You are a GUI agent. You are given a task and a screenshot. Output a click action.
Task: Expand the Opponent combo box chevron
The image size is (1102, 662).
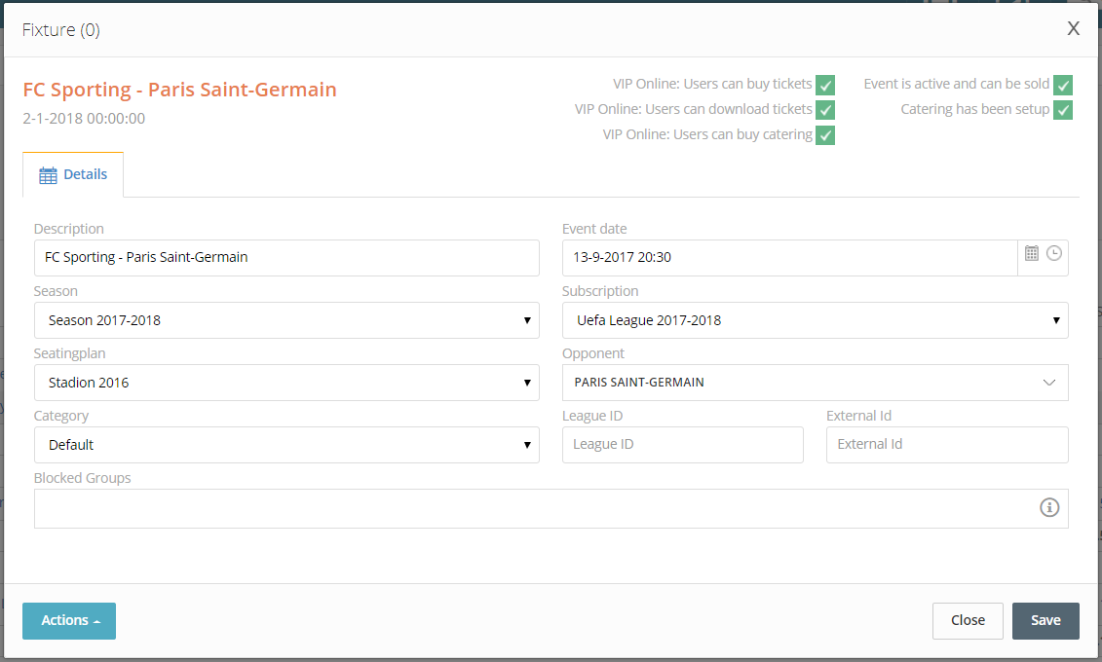click(x=1049, y=383)
